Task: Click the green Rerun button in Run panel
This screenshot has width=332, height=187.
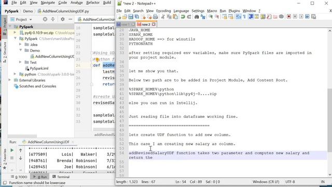Action: (x=12, y=150)
